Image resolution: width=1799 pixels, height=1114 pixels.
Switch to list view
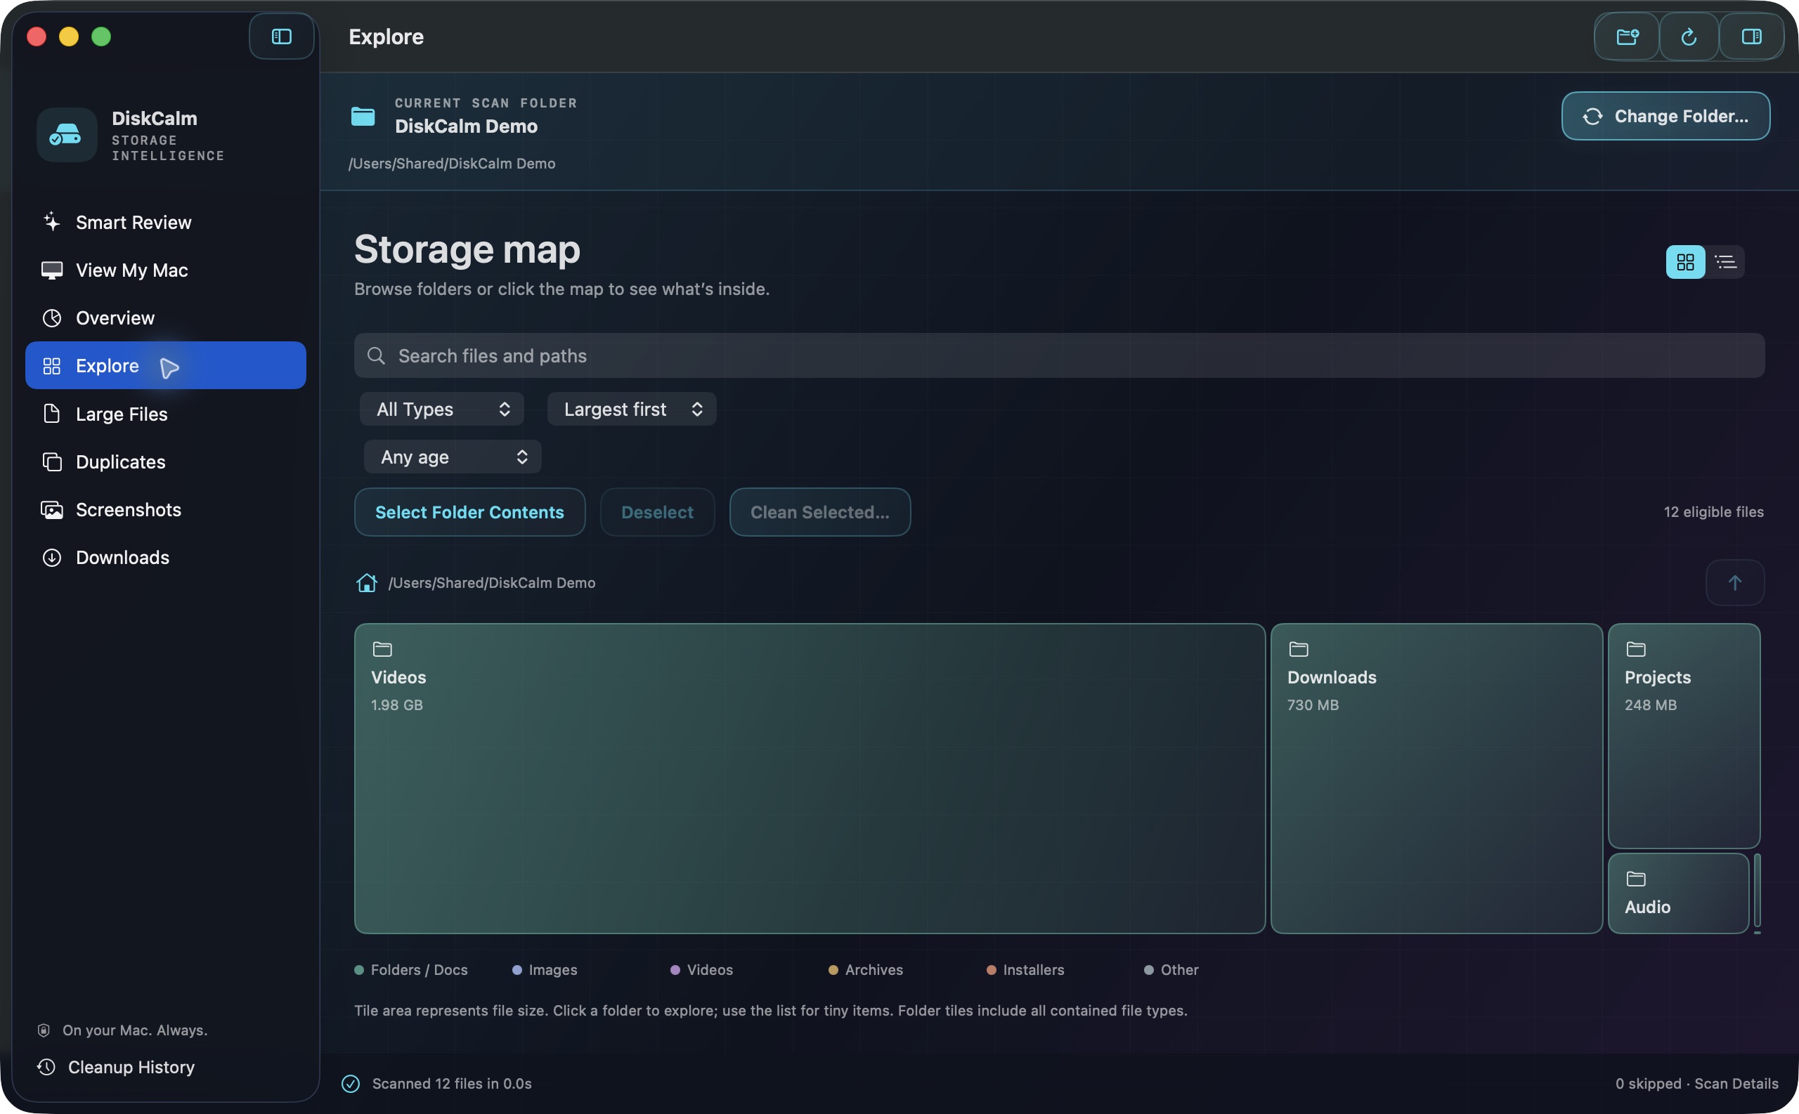[1725, 262]
